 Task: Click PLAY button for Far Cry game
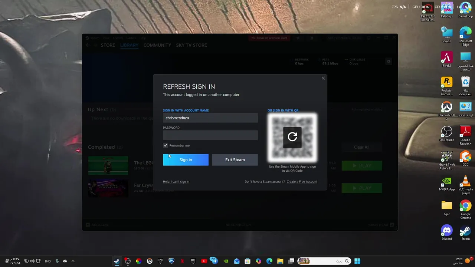(362, 188)
